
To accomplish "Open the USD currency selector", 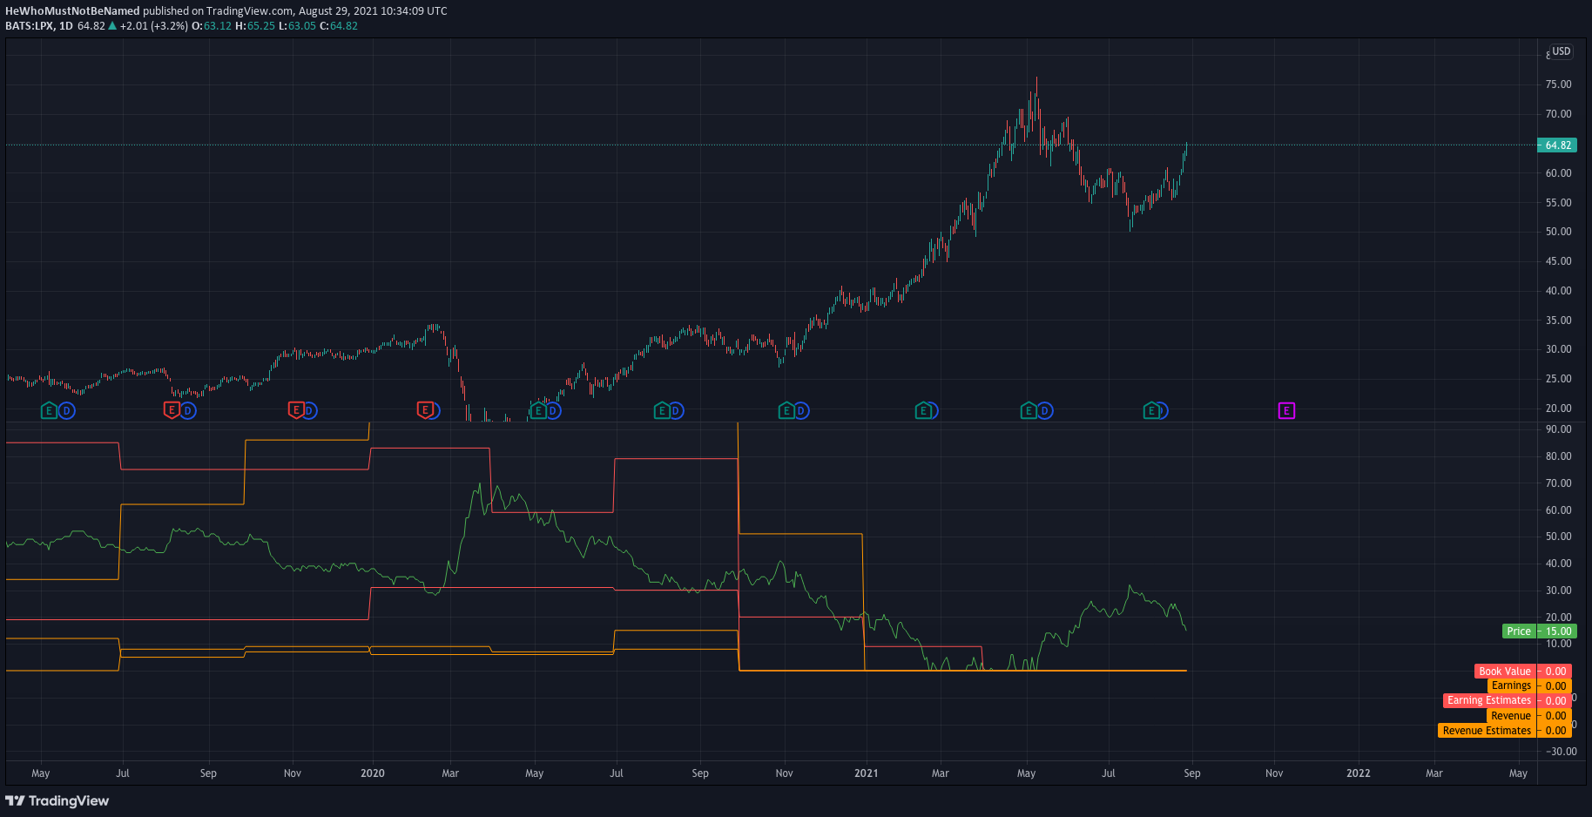I will pos(1561,51).
